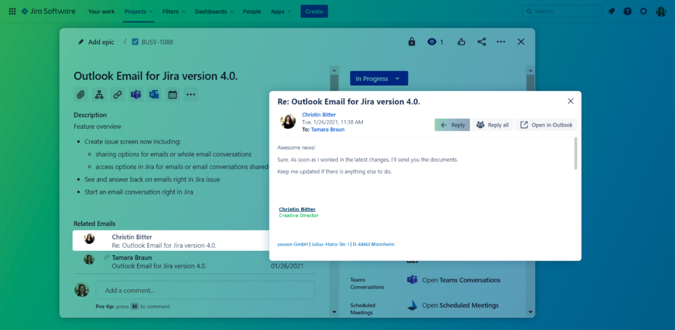Viewport: 675px width, 330px height.
Task: Open the help question mark icon
Action: point(627,12)
